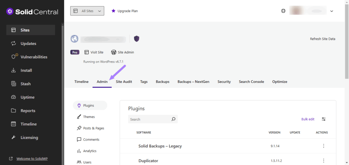Click the Solid Central logo icon
Viewport: 349px width, 165px height.
coord(10,12)
